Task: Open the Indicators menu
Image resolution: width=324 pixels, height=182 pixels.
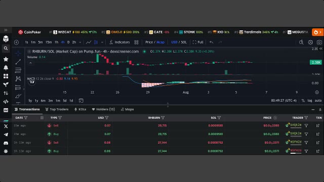Action: [x=119, y=42]
